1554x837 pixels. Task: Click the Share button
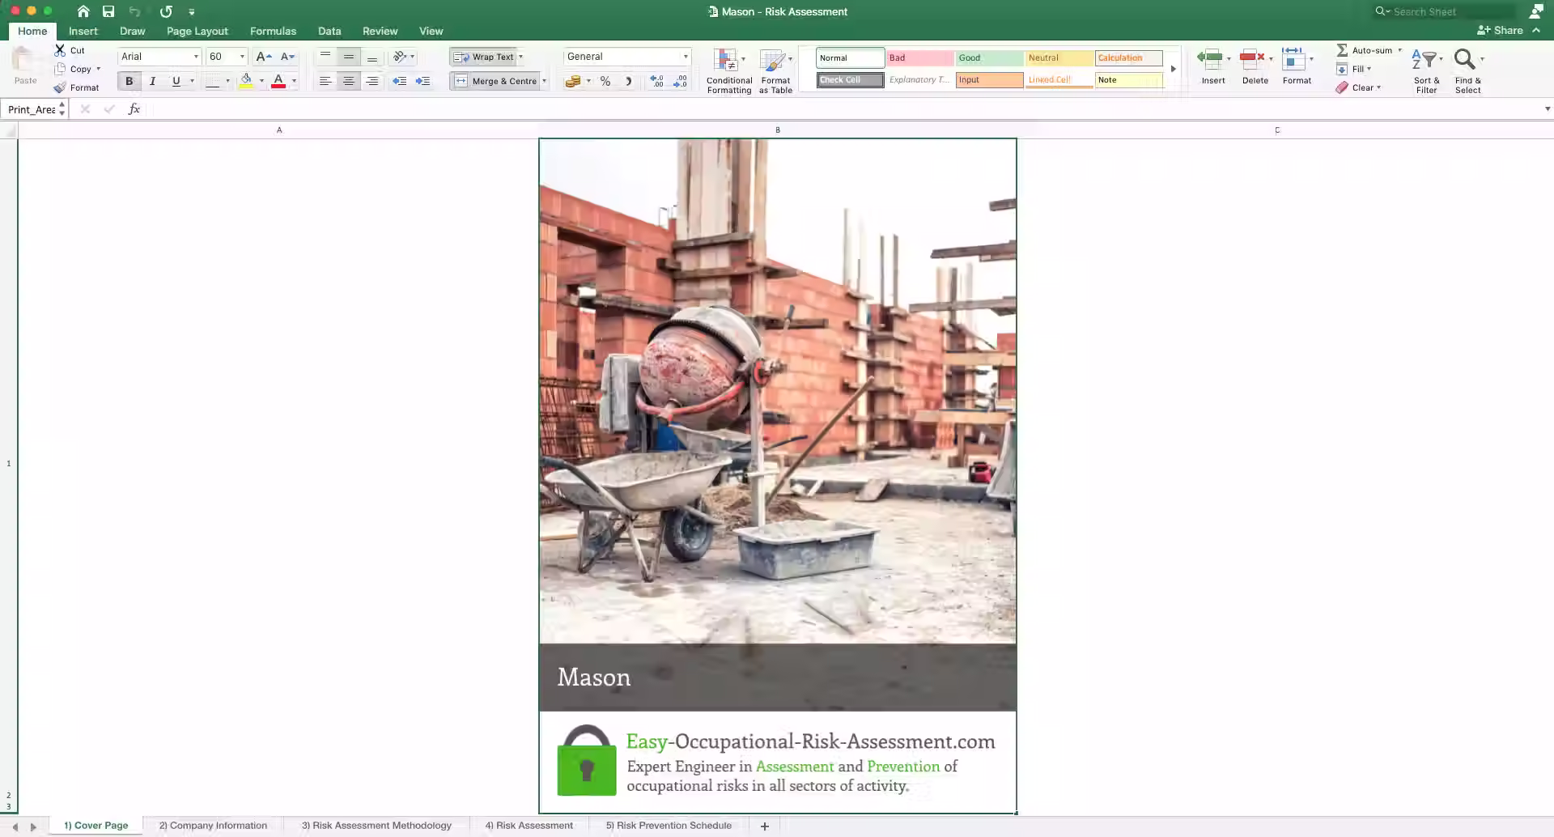pos(1507,30)
